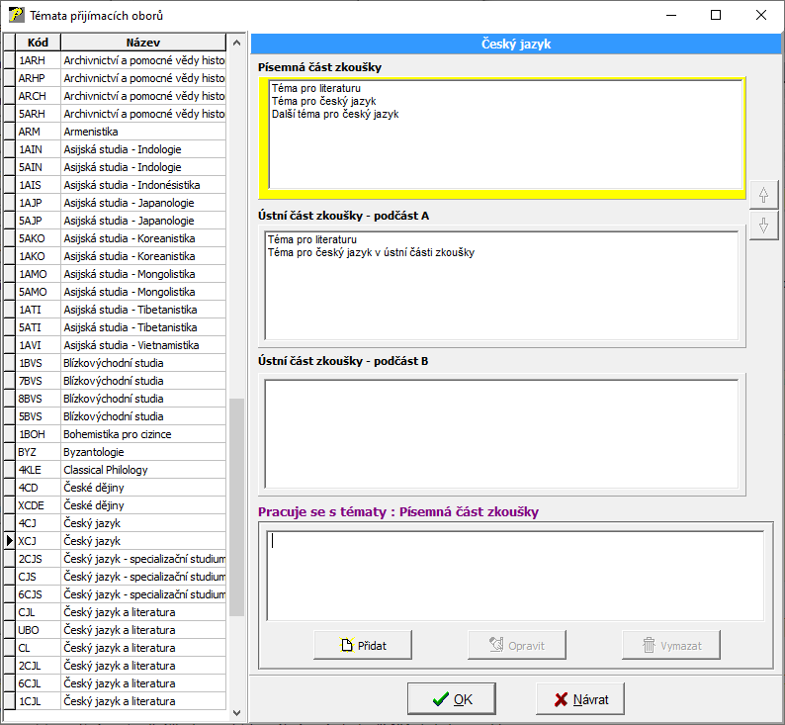785x725 pixels.
Task: Select 'Další téma pro český jazyk' entry
Action: [334, 115]
